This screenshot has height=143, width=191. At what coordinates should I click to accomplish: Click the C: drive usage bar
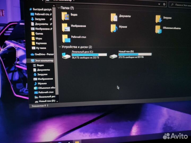[x=89, y=55]
